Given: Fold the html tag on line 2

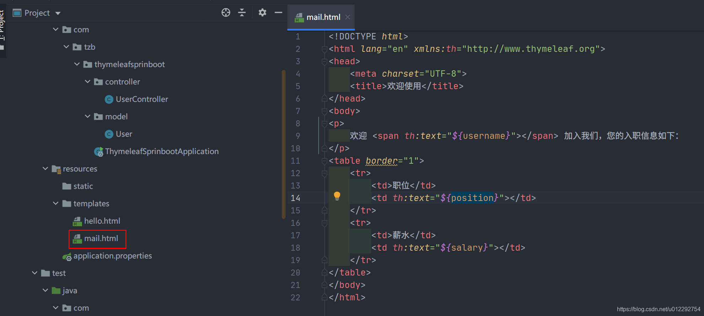Looking at the screenshot, I should coord(324,49).
